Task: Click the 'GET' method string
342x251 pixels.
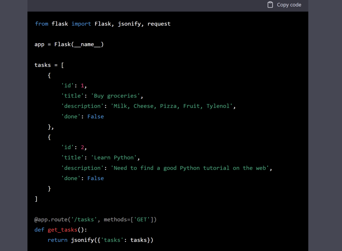Action: (x=142, y=219)
